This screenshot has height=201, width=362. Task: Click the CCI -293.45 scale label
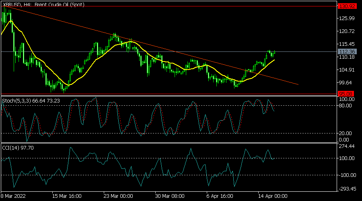click(347, 189)
